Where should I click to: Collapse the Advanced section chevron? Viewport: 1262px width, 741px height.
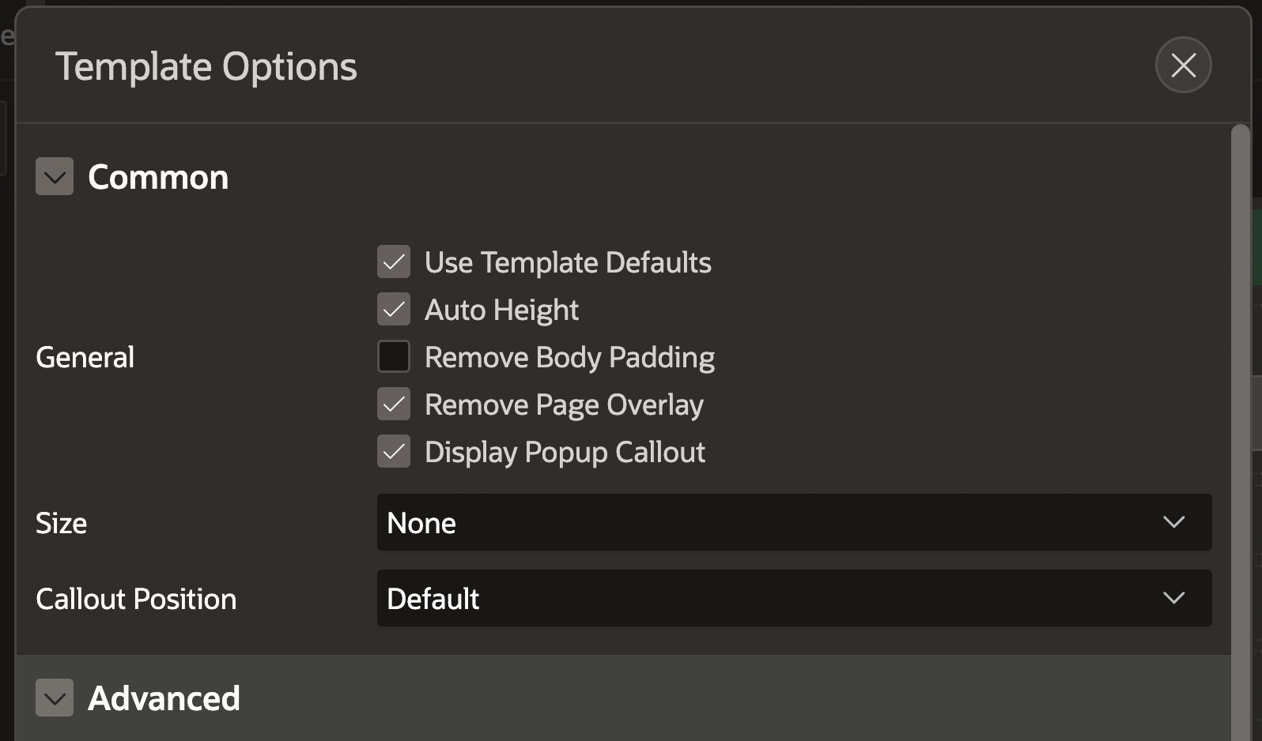55,698
